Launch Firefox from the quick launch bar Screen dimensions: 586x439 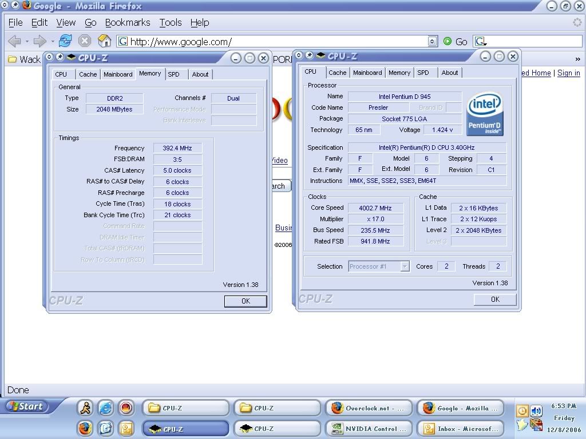(85, 429)
